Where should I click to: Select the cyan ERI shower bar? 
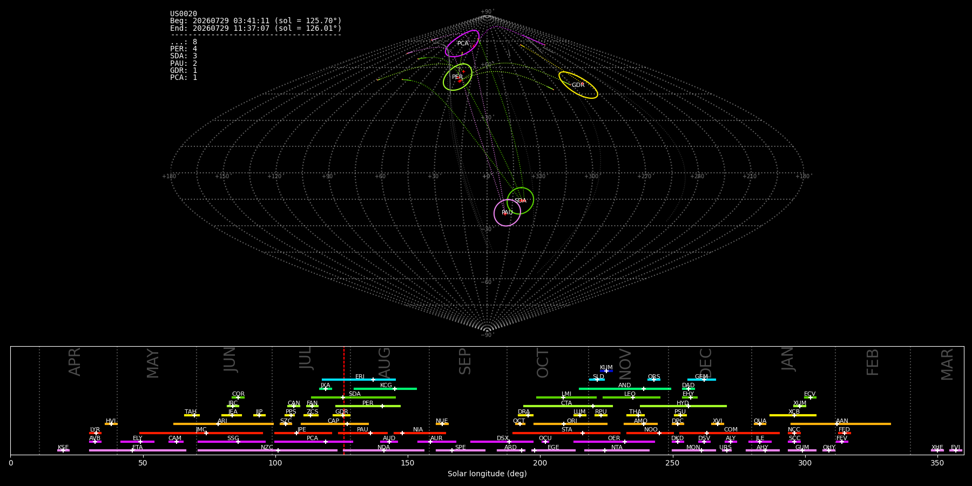[x=359, y=380]
